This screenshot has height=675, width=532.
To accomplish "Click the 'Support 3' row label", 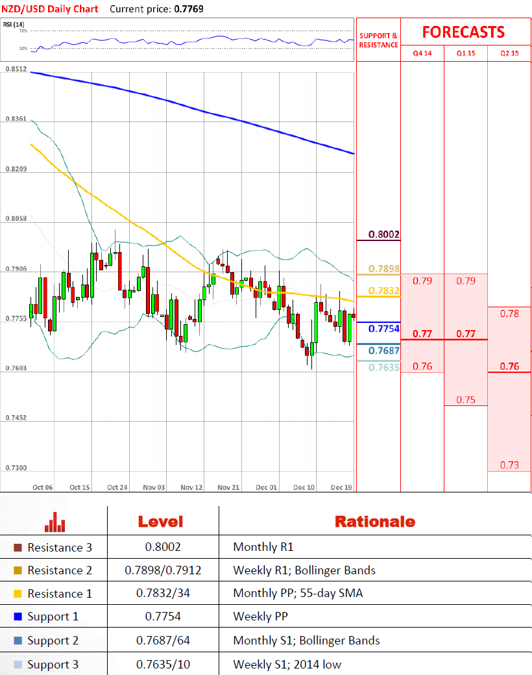I will (x=53, y=665).
